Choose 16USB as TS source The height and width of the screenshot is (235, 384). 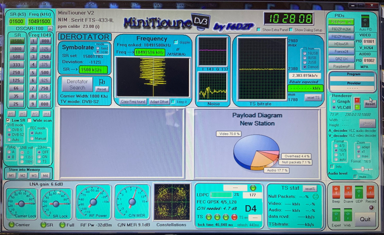[305, 53]
